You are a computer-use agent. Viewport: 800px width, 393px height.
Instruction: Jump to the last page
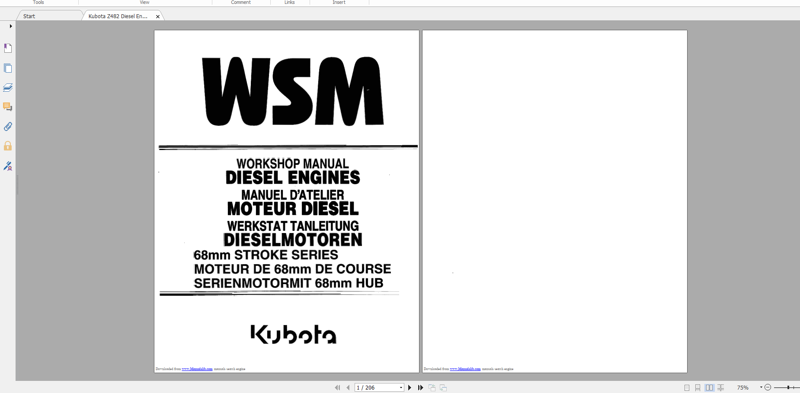click(x=420, y=388)
